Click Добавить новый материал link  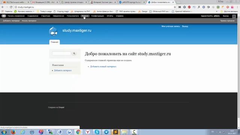[103, 66]
